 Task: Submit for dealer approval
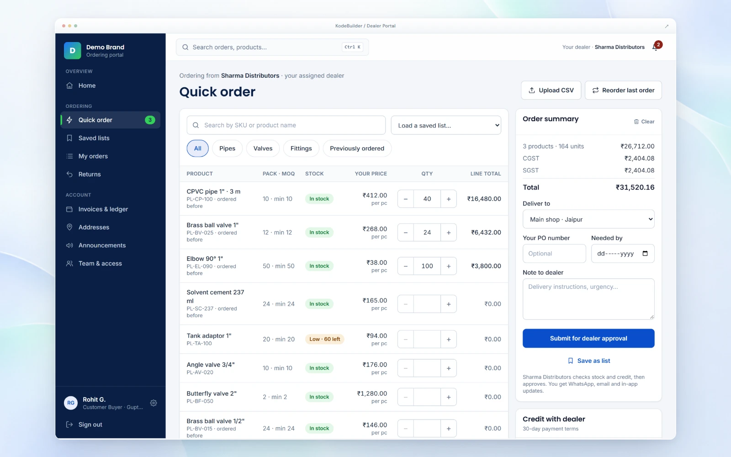(x=588, y=339)
